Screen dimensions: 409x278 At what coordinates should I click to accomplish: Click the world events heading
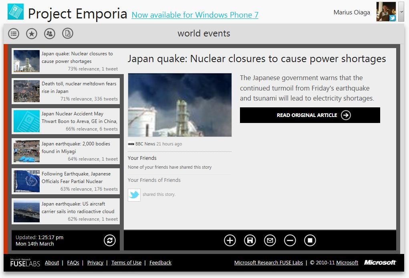click(x=204, y=33)
